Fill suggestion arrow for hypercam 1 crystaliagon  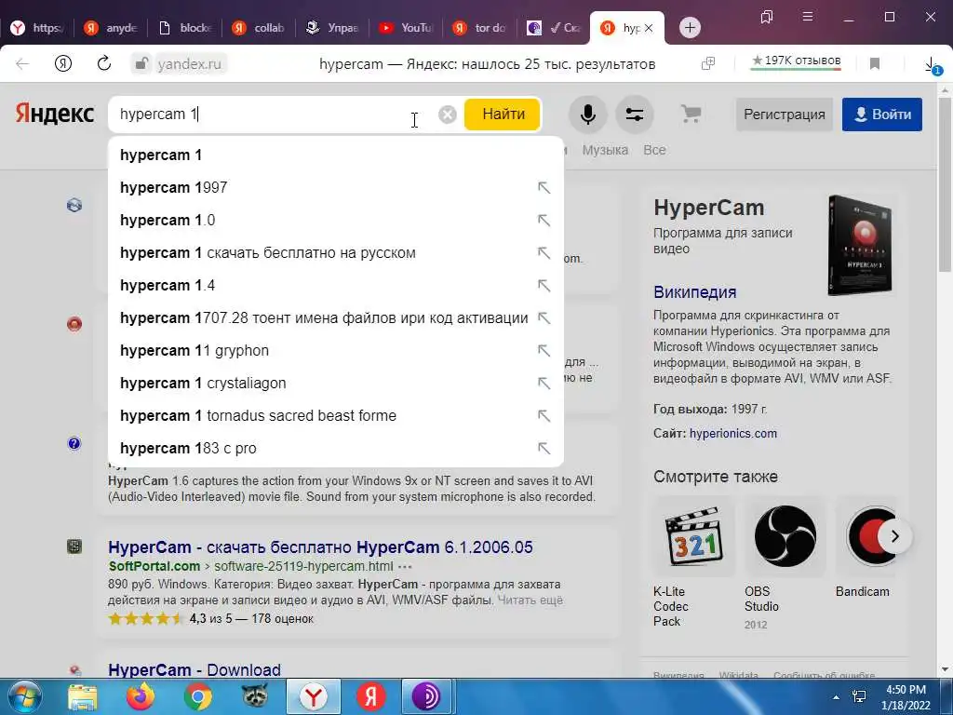[544, 383]
